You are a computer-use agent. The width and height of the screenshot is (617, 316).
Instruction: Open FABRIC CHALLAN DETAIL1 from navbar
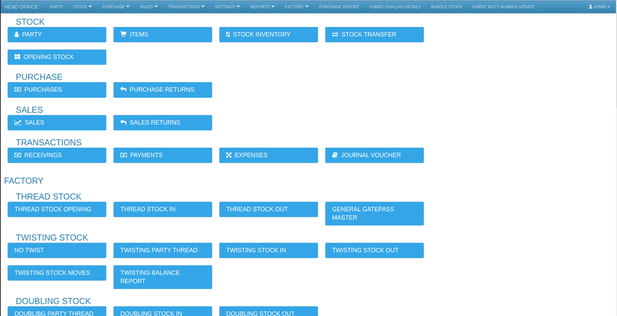(x=395, y=7)
